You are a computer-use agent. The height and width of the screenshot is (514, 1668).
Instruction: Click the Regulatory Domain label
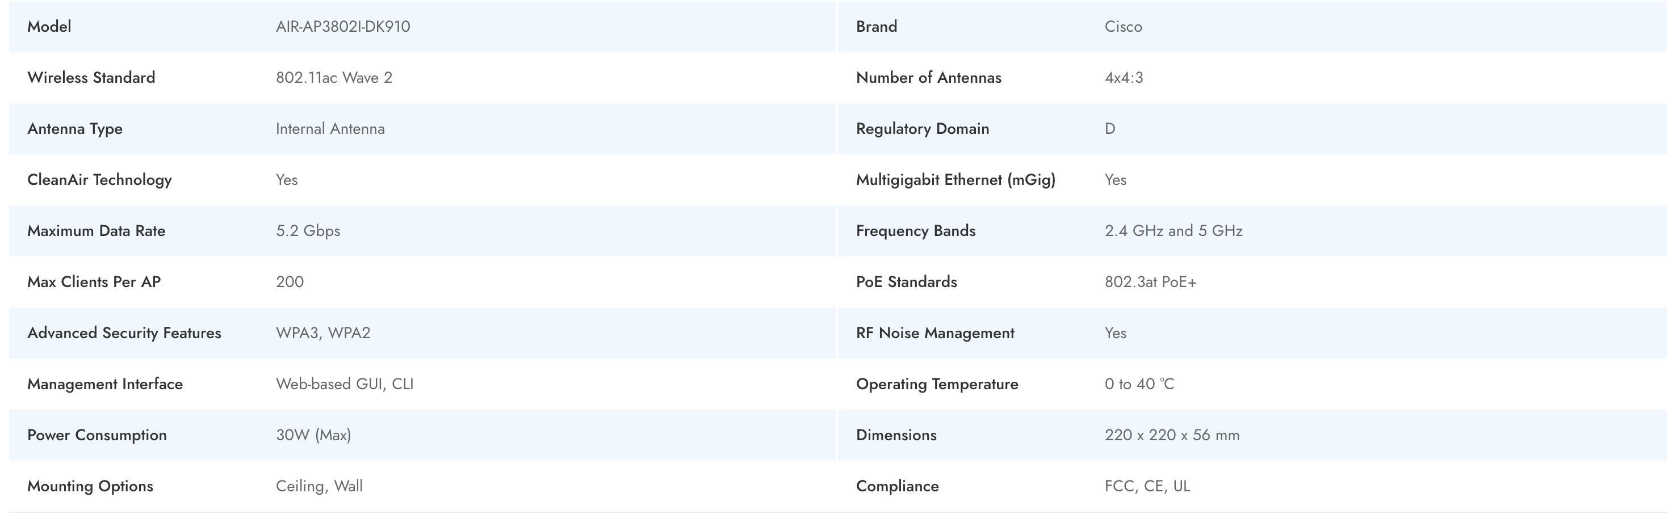tap(922, 129)
